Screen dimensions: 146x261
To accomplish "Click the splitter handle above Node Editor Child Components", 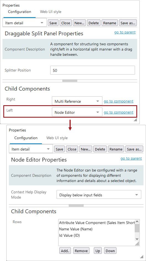I will (76, 206).
